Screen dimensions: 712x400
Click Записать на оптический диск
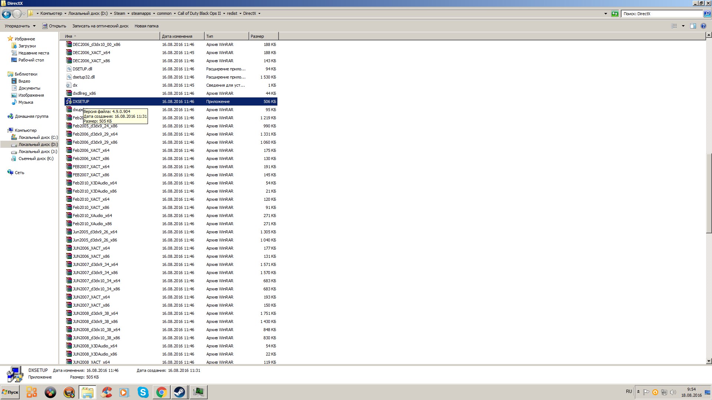pos(100,26)
